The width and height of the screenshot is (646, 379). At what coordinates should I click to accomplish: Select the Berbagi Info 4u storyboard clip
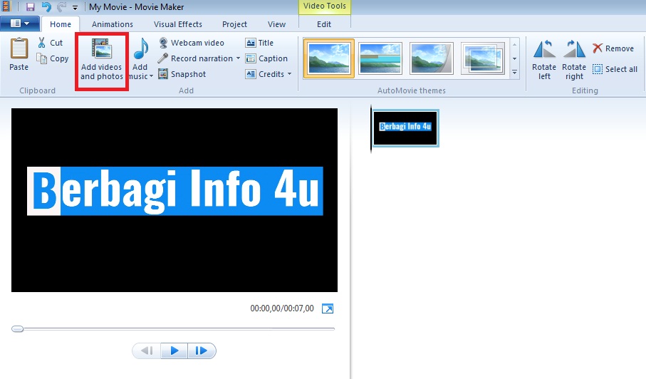[405, 128]
